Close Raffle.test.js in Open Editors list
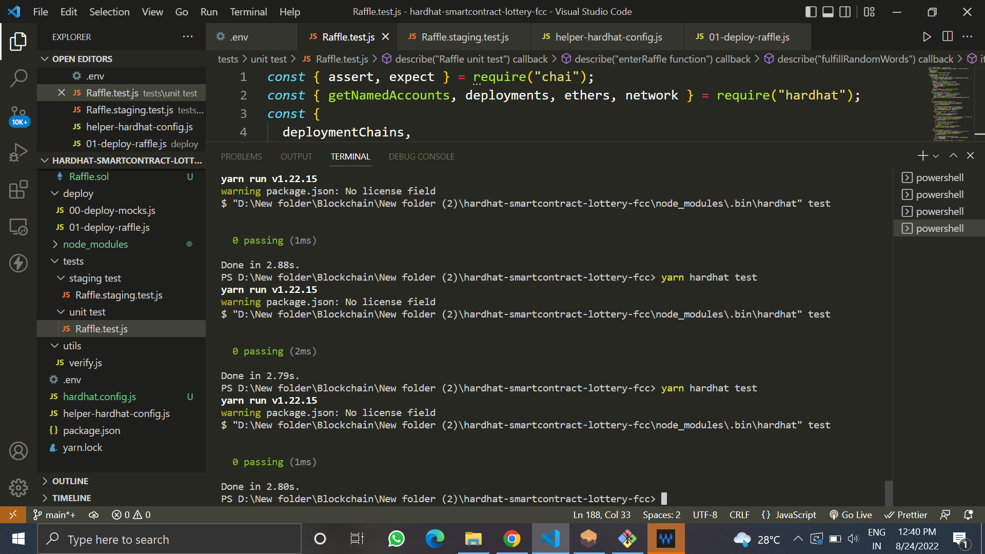 tap(62, 93)
